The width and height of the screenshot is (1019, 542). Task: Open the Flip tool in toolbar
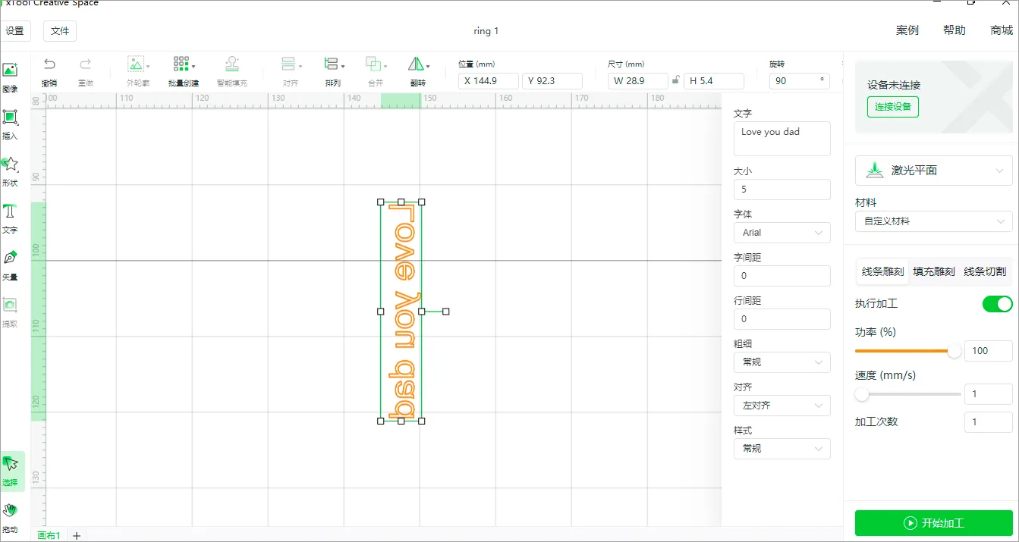coord(417,64)
